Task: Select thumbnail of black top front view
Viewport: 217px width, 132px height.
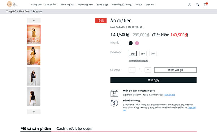Action: [x=34, y=76]
